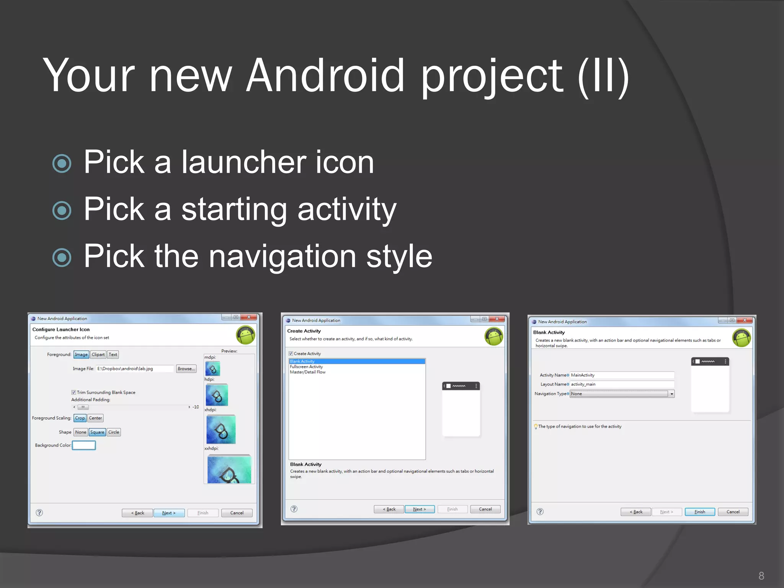The height and width of the screenshot is (588, 784).
Task: Click Finish in Blank Activity dialog
Action: click(x=700, y=512)
